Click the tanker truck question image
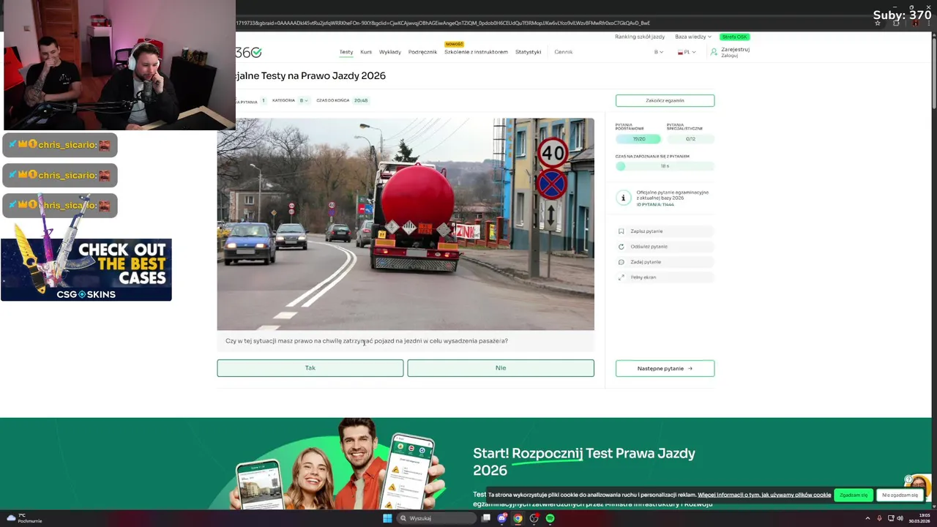The height and width of the screenshot is (527, 937). (x=406, y=224)
